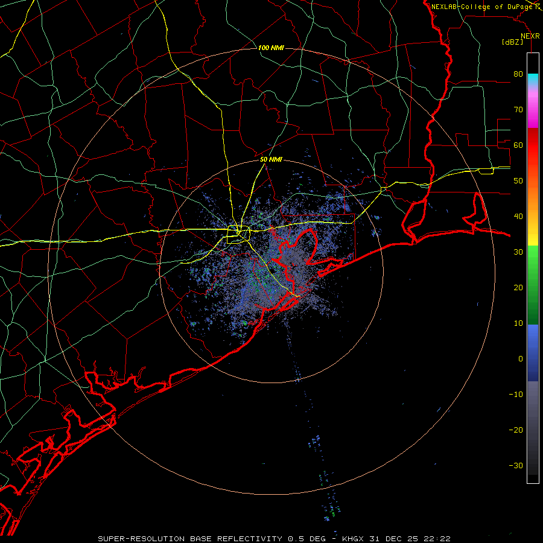
Task: Select the 60 value on dBZ scale
Action: coord(518,145)
